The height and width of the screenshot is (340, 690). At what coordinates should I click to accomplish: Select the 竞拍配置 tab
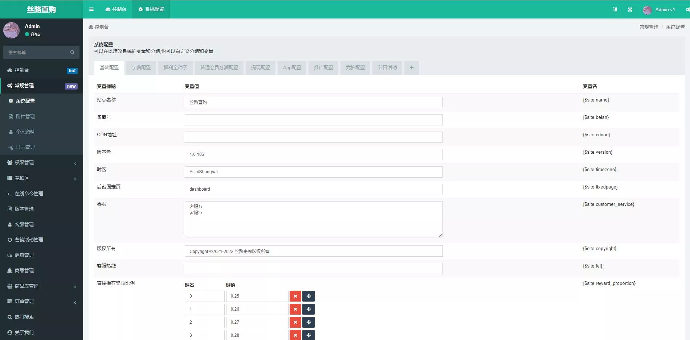[x=355, y=68]
